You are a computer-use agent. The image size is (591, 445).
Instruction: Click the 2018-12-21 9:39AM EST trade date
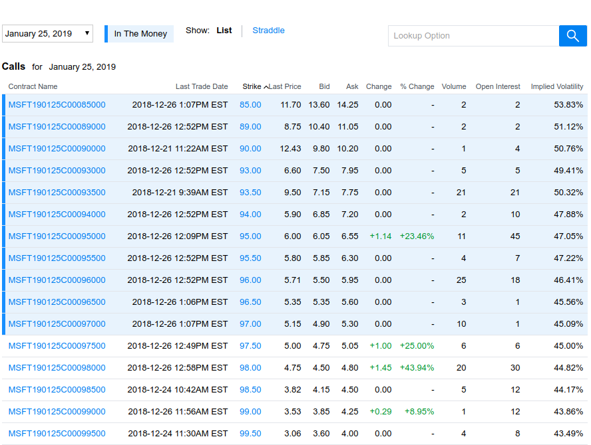(180, 193)
